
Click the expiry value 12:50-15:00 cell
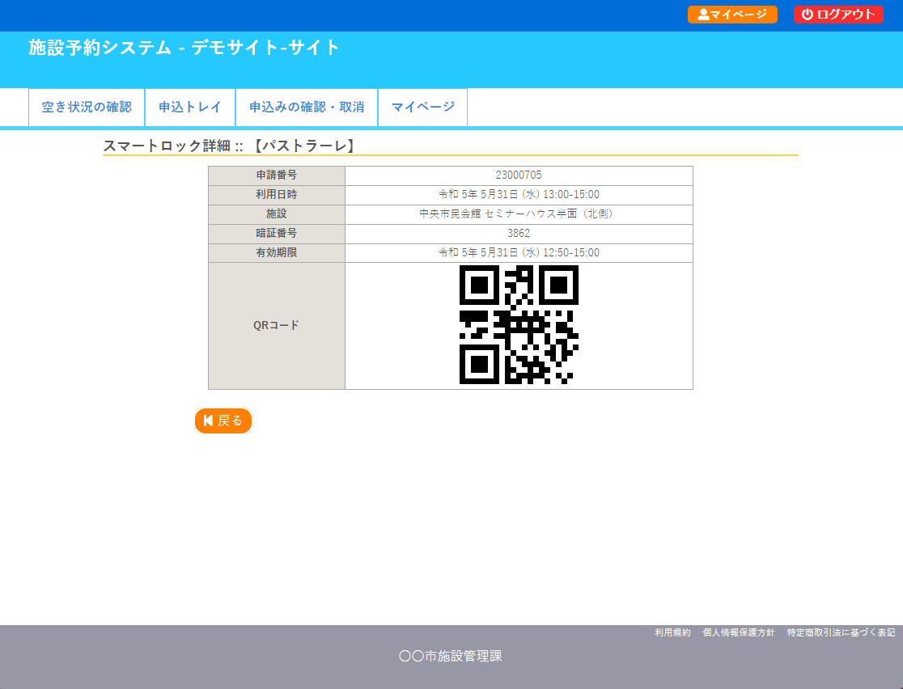519,252
